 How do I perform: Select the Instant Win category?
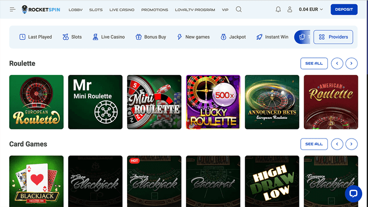click(272, 37)
